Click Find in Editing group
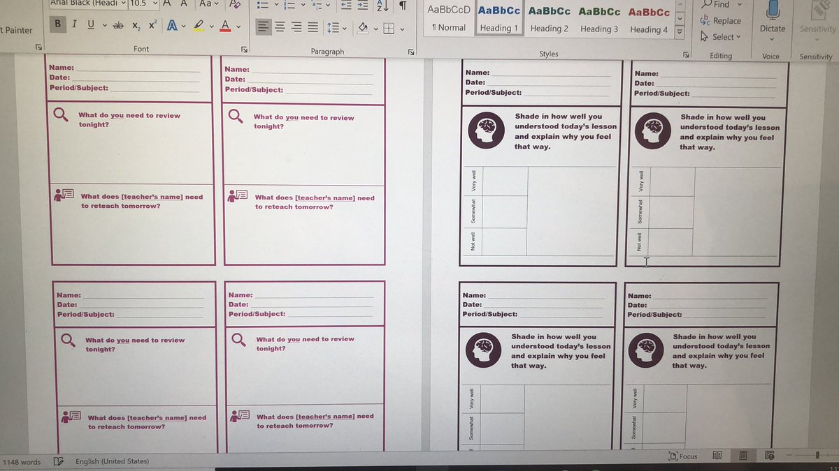Screen dimensions: 839x471 715,4
